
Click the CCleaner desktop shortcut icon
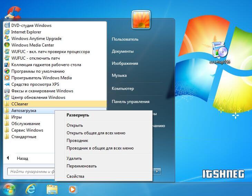(x=13, y=12)
